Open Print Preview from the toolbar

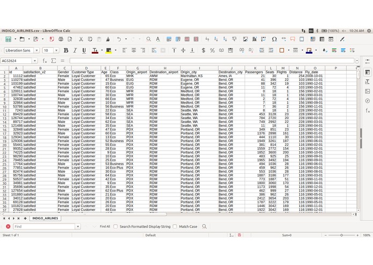point(70,39)
